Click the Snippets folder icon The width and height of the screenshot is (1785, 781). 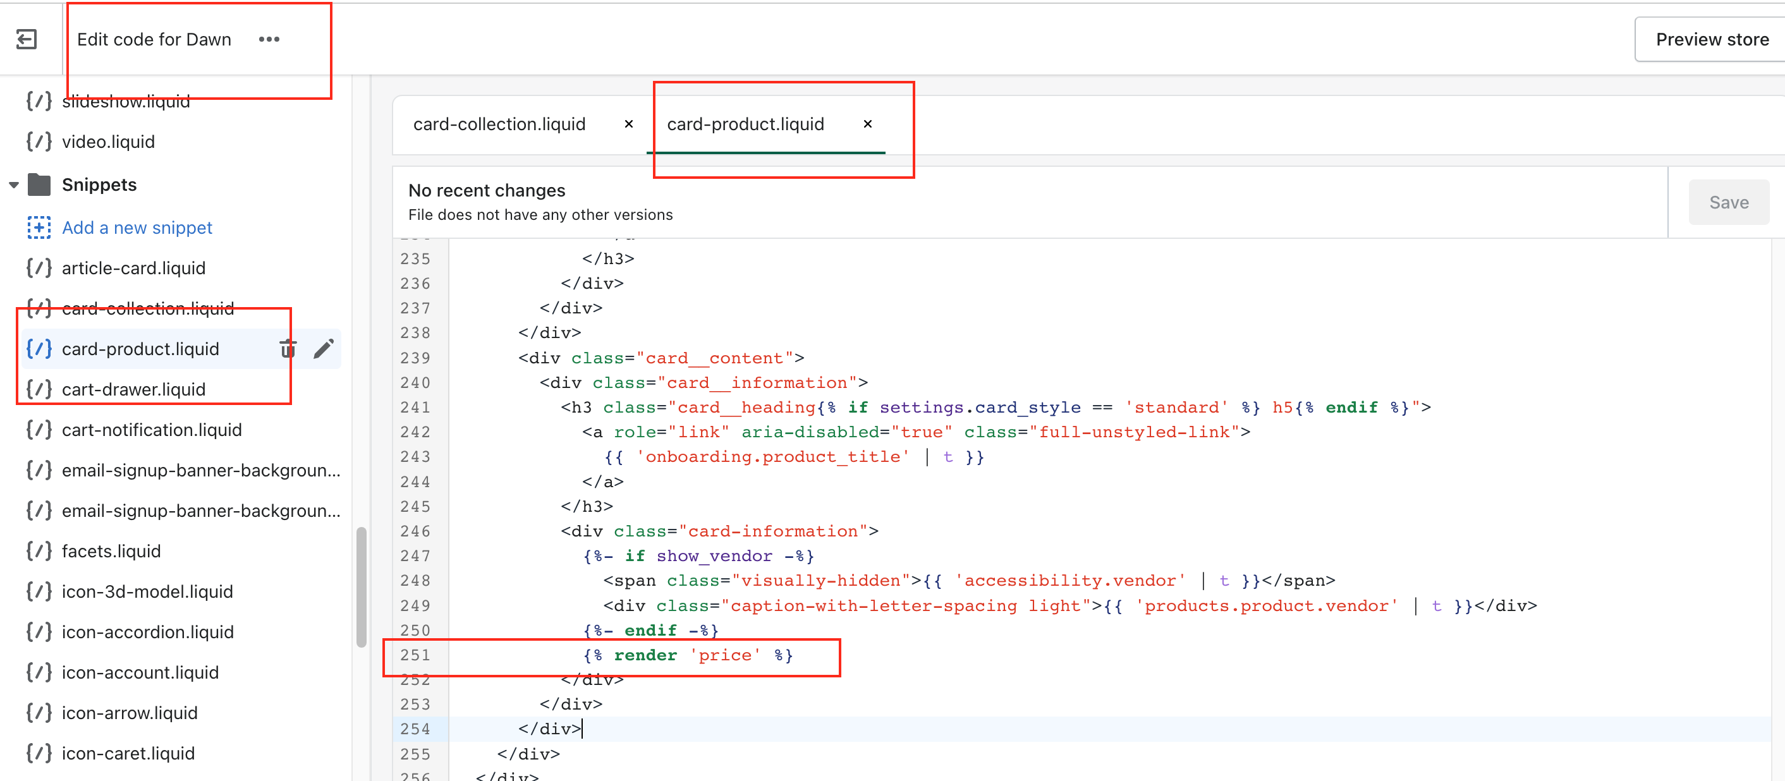tap(39, 185)
